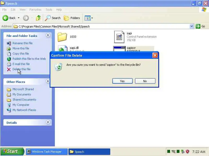Open the Help menu

click(x=59, y=10)
